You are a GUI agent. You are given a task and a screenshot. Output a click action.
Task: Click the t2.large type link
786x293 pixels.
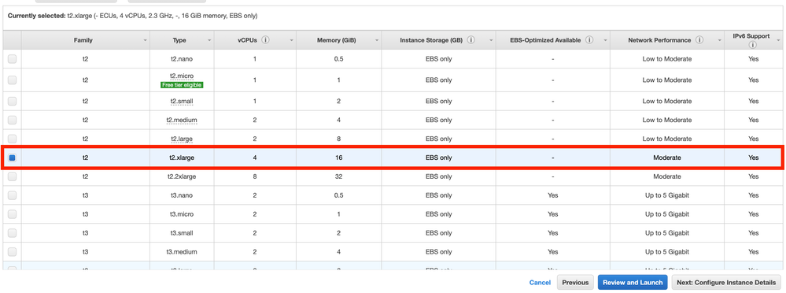click(x=181, y=139)
